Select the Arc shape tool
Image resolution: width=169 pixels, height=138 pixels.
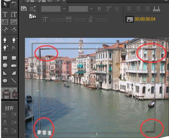coord(14,73)
